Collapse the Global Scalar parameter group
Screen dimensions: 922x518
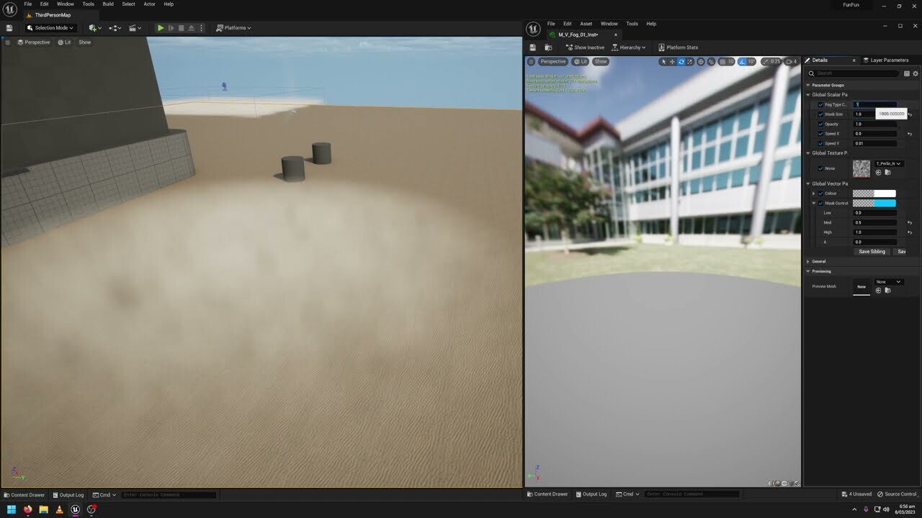[x=807, y=94]
